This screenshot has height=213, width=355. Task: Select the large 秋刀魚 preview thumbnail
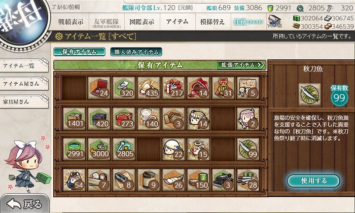click(309, 94)
